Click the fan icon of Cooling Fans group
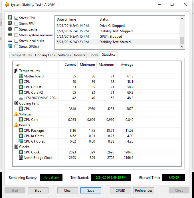The height and width of the screenshot is (198, 194). tap(16, 103)
